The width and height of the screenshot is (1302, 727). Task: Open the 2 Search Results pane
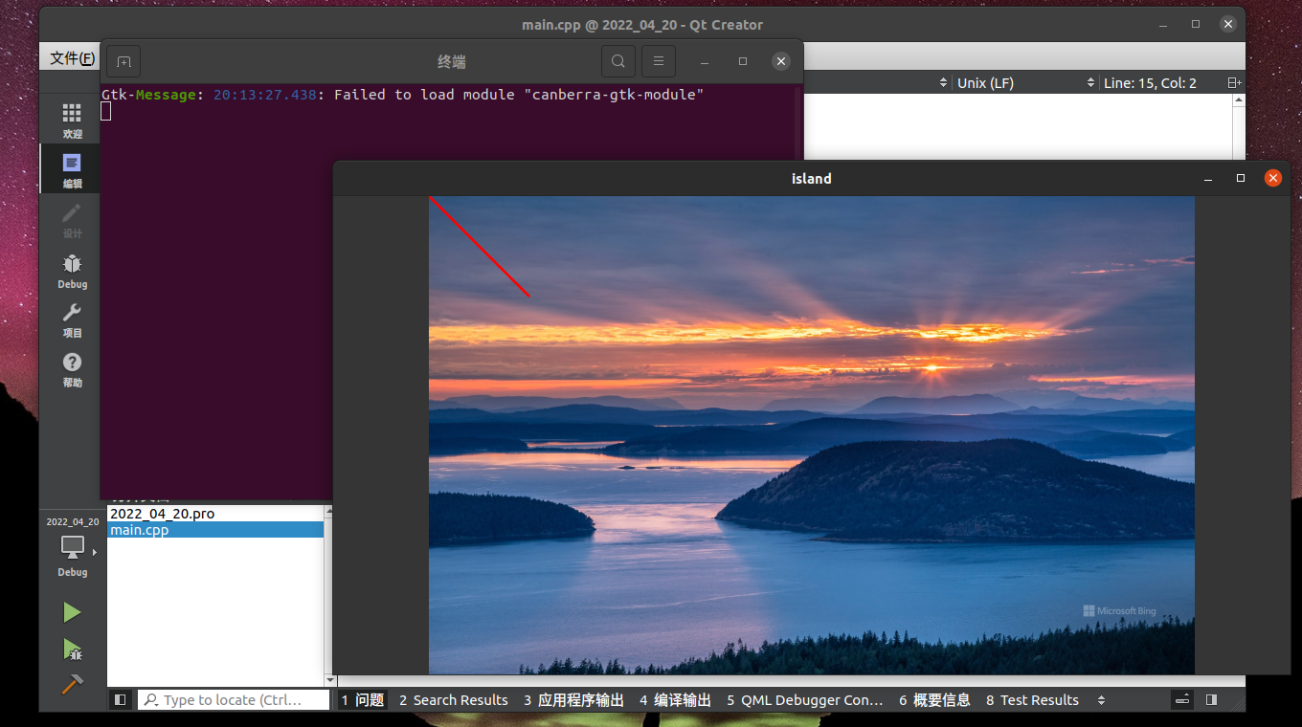coord(454,700)
